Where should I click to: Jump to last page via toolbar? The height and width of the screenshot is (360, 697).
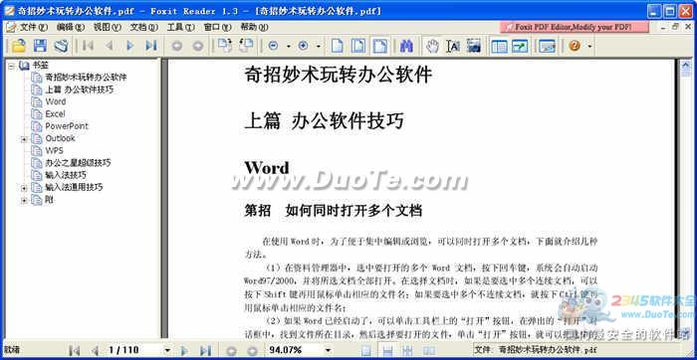(151, 46)
